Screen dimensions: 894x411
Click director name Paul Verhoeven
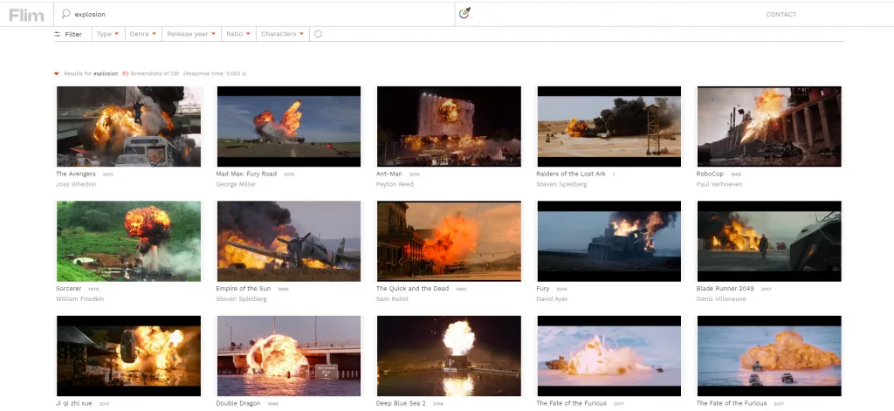[x=719, y=185]
